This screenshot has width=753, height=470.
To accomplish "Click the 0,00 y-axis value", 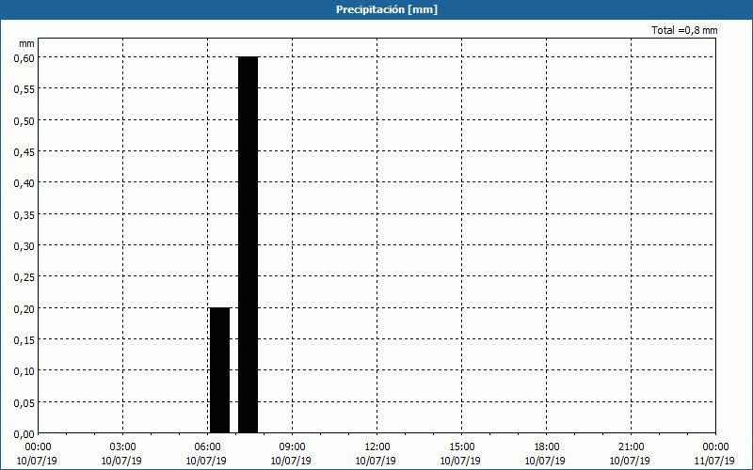I will [24, 434].
